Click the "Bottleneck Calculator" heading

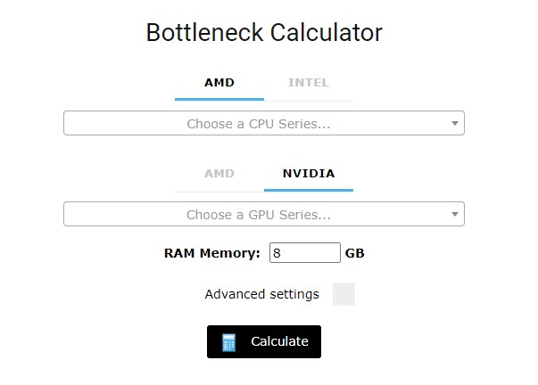(x=264, y=34)
